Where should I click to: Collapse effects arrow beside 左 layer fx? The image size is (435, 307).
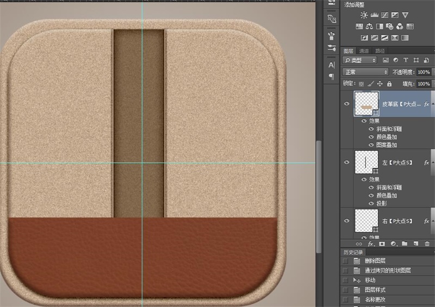433,163
